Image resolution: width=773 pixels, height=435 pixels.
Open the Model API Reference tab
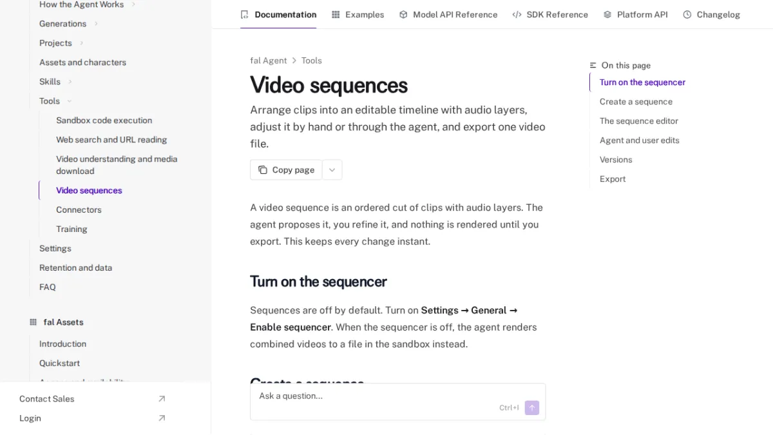click(x=448, y=14)
